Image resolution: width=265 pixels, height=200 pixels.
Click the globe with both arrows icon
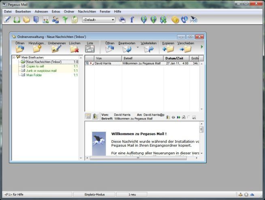click(163, 19)
